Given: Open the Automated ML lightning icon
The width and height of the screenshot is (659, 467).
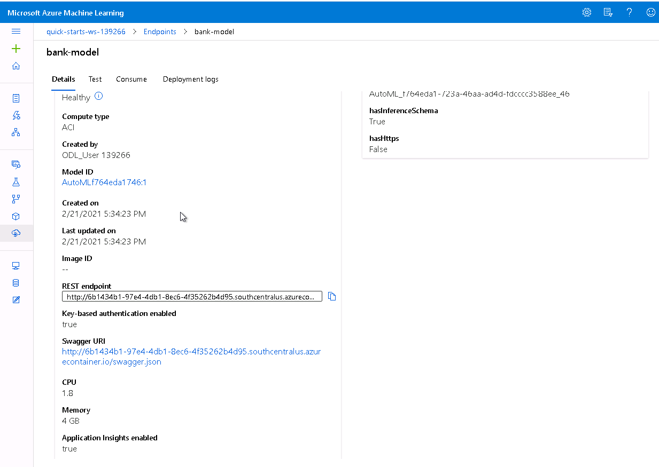Looking at the screenshot, I should pos(16,115).
